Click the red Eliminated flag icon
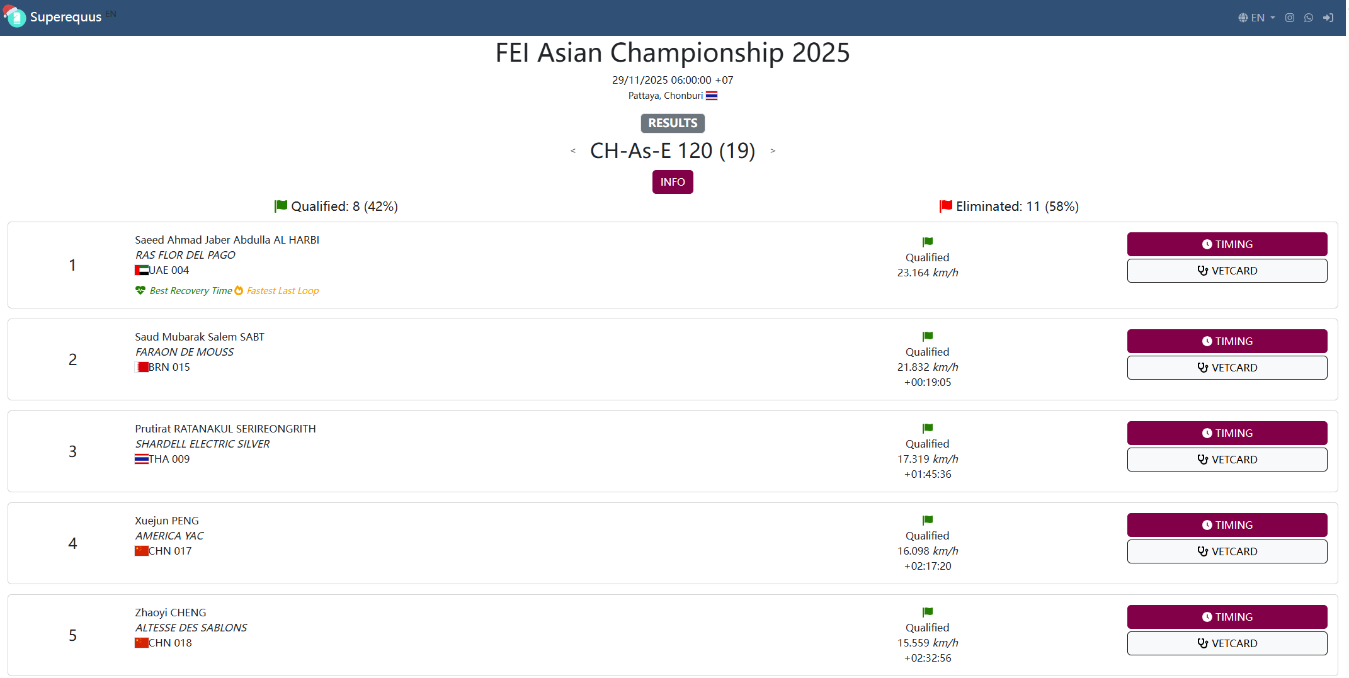The height and width of the screenshot is (678, 1349). pyautogui.click(x=945, y=206)
